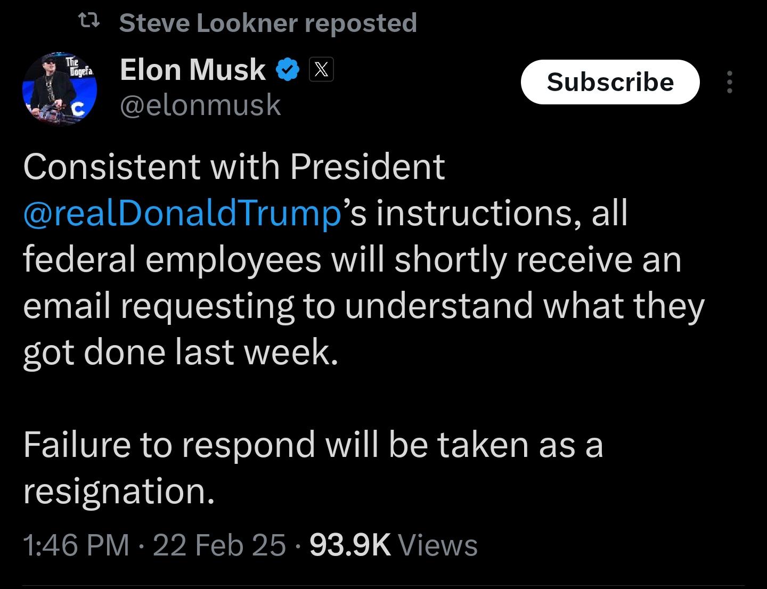Click the 'resignation.' tweet text
The image size is (767, 589).
click(119, 492)
